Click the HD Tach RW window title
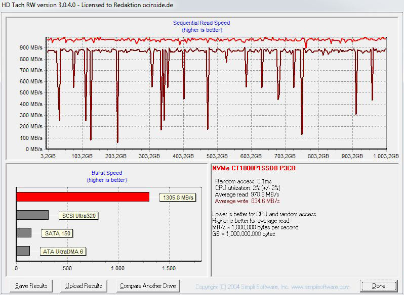The height and width of the screenshot is (295, 404). coord(88,5)
